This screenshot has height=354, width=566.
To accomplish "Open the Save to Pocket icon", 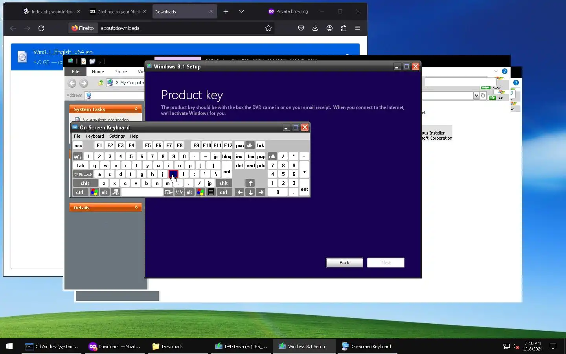I will [301, 28].
